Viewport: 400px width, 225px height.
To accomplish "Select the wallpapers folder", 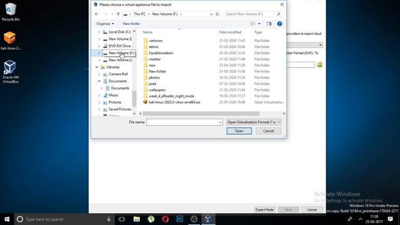I will pos(157,90).
